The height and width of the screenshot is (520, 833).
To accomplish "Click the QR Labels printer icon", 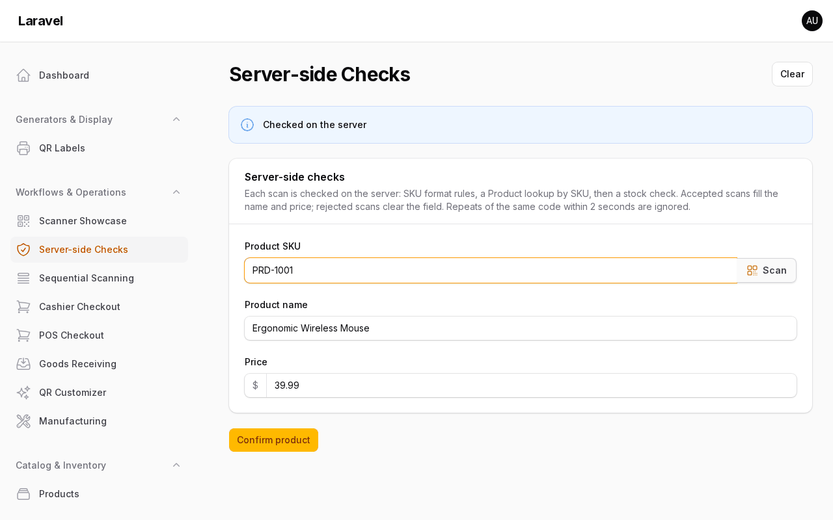I will pyautogui.click(x=23, y=148).
